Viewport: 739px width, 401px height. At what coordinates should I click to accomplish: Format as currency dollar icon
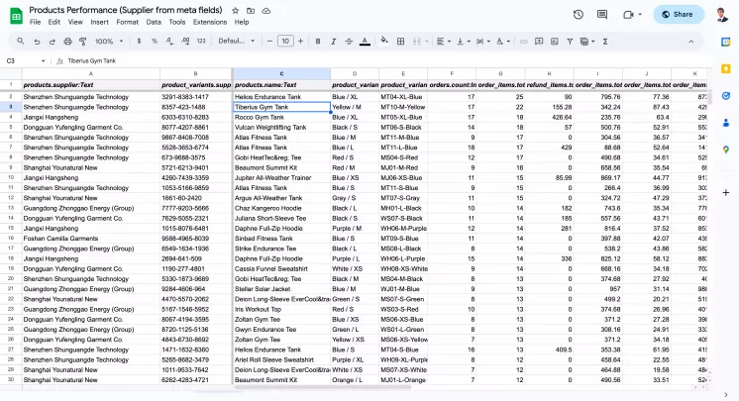tap(139, 42)
